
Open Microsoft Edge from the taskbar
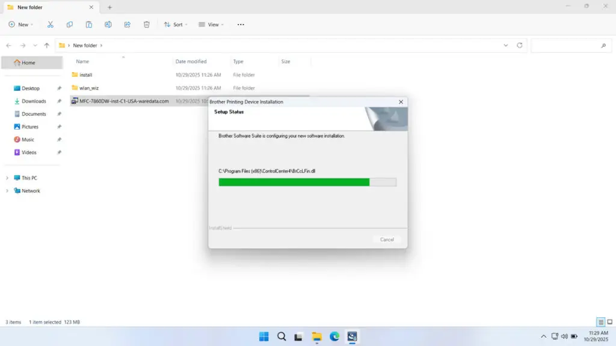pyautogui.click(x=333, y=336)
